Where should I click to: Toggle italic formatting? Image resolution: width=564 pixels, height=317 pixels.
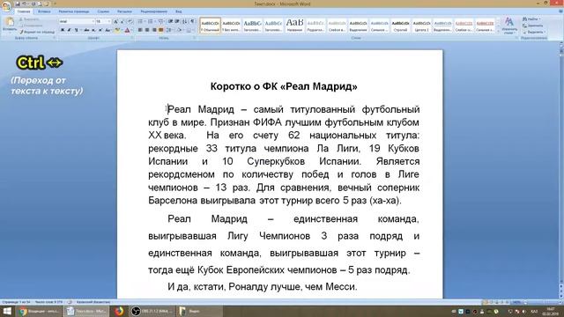click(x=69, y=30)
